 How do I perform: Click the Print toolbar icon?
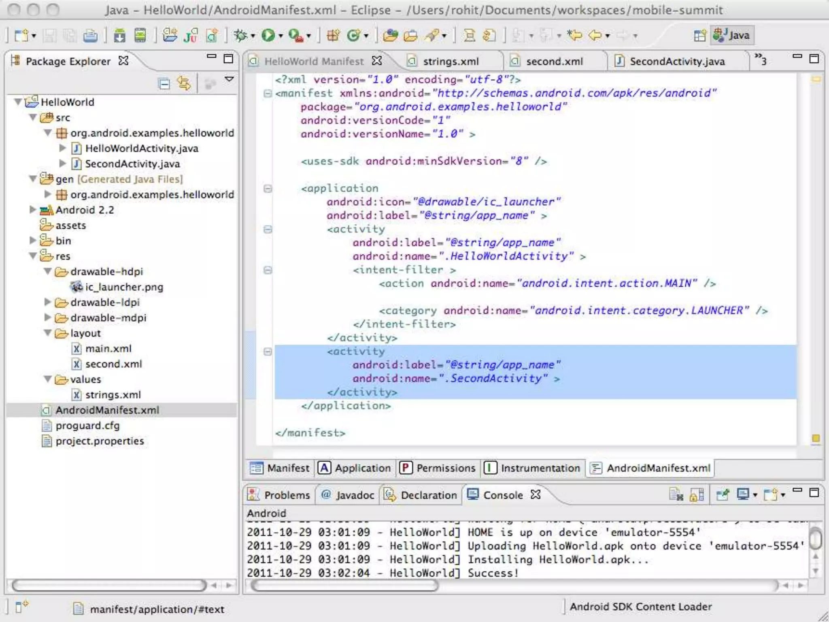click(x=90, y=36)
